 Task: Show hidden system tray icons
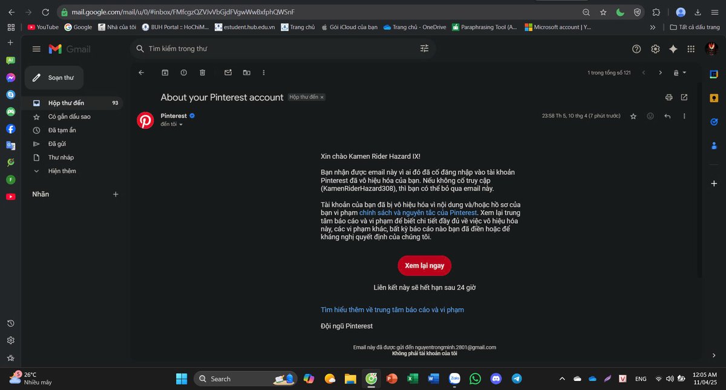click(562, 379)
